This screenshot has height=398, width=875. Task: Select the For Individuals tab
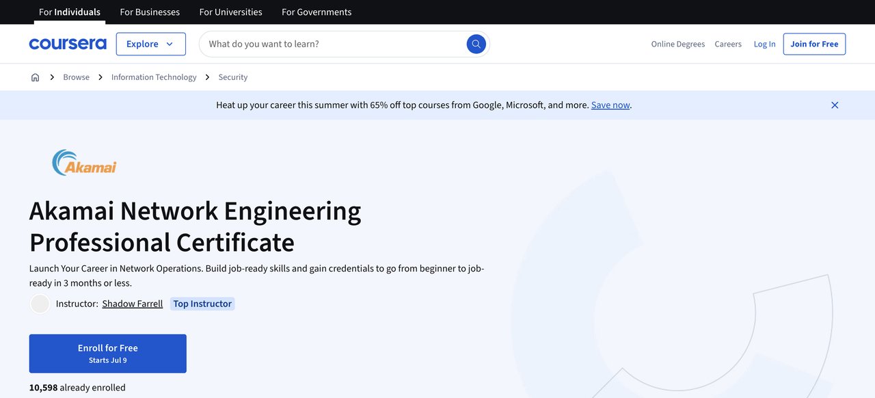pos(70,12)
